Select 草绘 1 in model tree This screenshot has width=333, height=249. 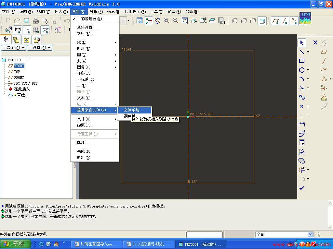21,95
